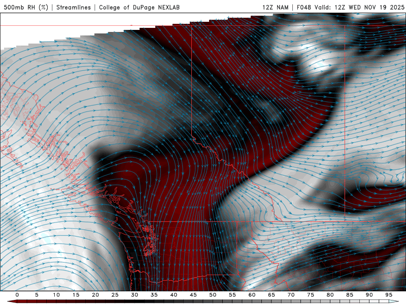
Task: Click the '35' tick on the RH scale
Action: click(x=154, y=295)
